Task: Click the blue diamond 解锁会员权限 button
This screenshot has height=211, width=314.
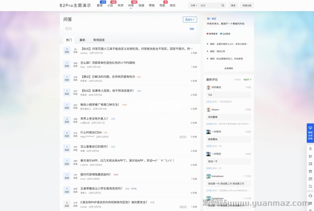Action: tap(310, 133)
